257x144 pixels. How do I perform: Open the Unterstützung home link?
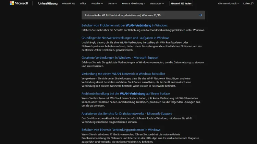click(48, 3)
